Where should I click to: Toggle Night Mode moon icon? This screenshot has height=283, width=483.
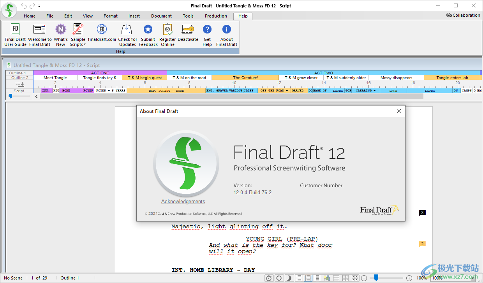click(289, 278)
